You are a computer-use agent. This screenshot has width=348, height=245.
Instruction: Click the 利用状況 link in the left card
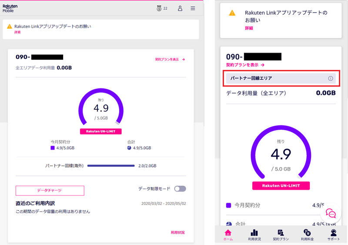[x=177, y=232]
